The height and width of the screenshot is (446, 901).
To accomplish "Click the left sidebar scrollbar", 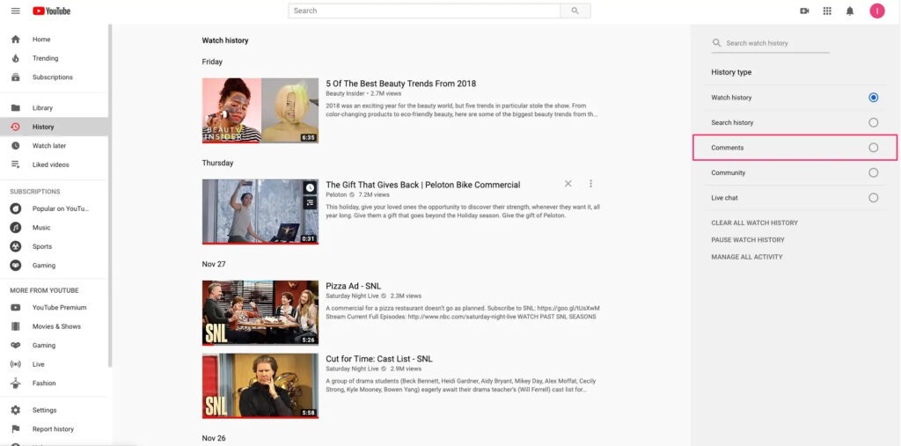I will pyautogui.click(x=109, y=195).
